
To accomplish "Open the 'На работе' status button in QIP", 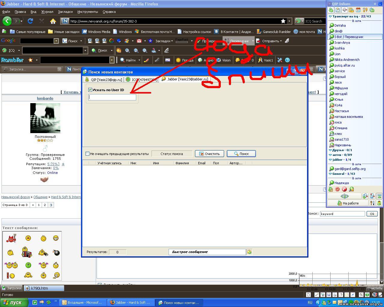I will click(348, 203).
